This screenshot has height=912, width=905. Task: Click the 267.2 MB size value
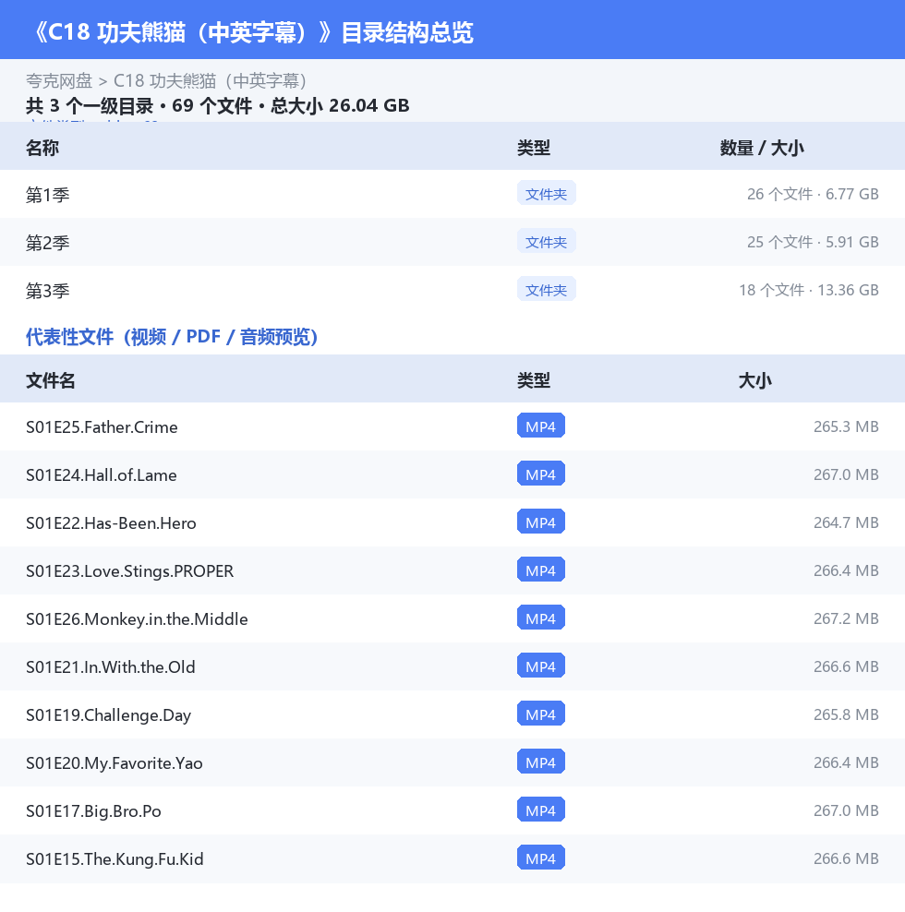coord(846,618)
